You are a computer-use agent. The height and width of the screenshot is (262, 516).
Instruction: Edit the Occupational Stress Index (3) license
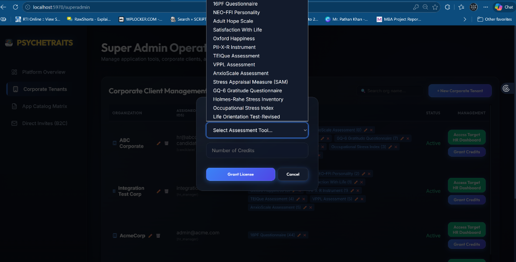click(391, 147)
